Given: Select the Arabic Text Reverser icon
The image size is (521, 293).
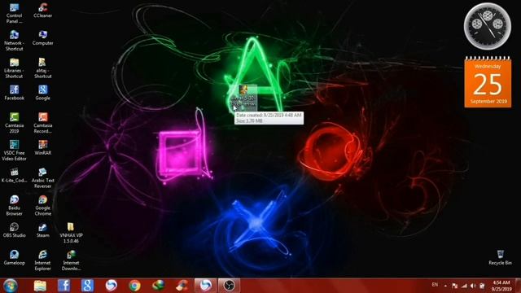Looking at the screenshot, I should [42, 177].
